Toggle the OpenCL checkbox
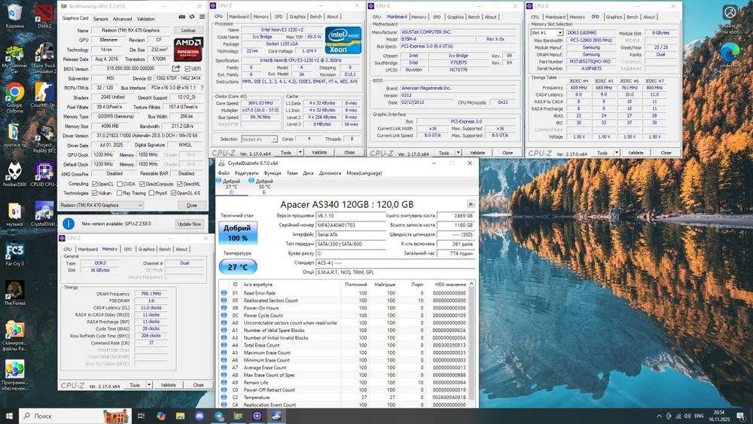Image resolution: width=753 pixels, height=424 pixels. coord(95,184)
